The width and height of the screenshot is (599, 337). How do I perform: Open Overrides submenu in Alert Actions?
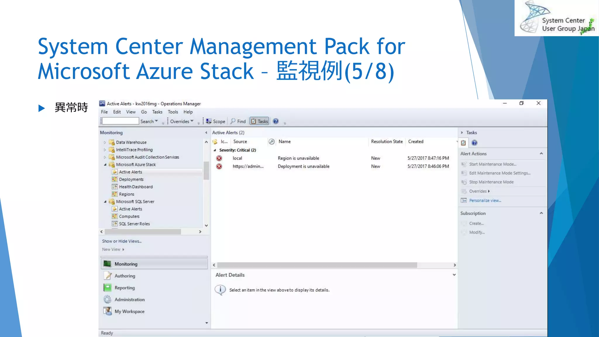479,191
